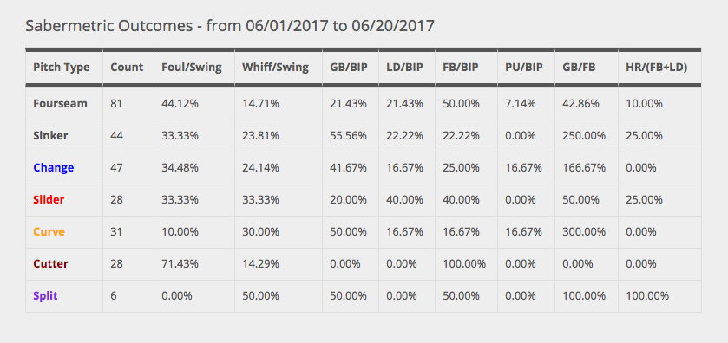The width and height of the screenshot is (728, 343).
Task: Select the FB/BIP column header
Action: pos(461,68)
